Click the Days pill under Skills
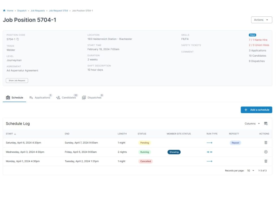 (252, 35)
